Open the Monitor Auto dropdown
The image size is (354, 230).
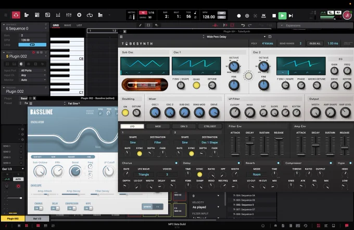(33, 80)
